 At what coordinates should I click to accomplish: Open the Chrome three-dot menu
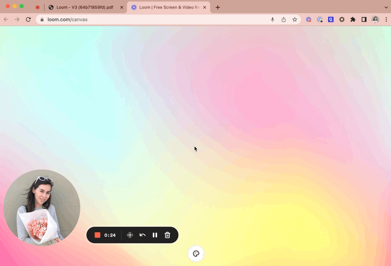coord(386,19)
